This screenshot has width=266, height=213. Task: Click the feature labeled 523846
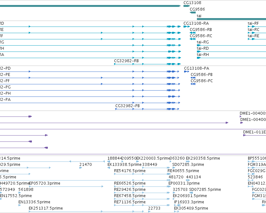click(x=255, y=177)
